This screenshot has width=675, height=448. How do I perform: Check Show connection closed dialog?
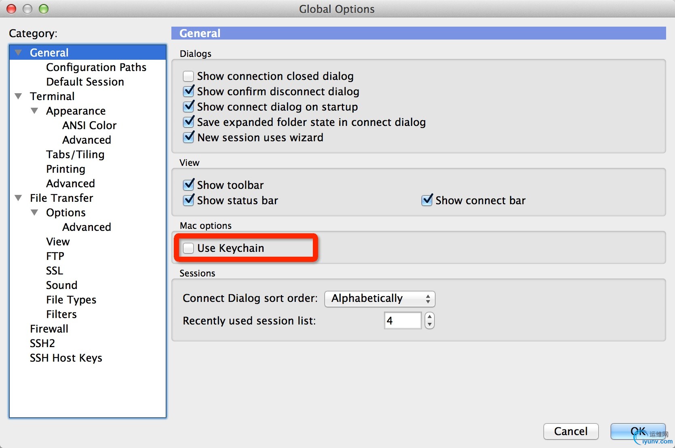[x=188, y=76]
